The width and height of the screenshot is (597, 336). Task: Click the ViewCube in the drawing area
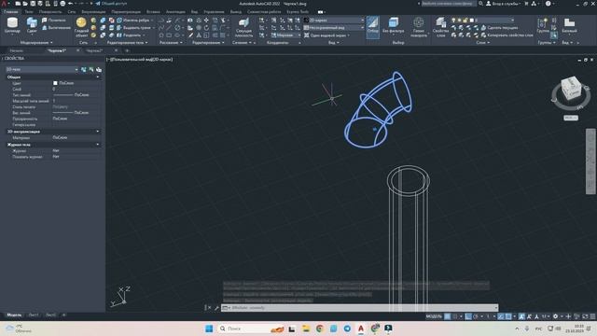click(x=571, y=89)
